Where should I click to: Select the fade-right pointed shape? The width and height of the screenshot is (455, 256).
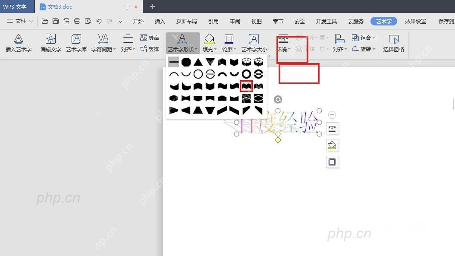pyautogui.click(x=173, y=111)
